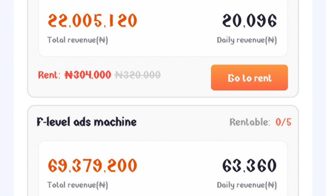Tap Daily revenue(₦) label under 20,096
The image size is (326, 196).
(246, 40)
